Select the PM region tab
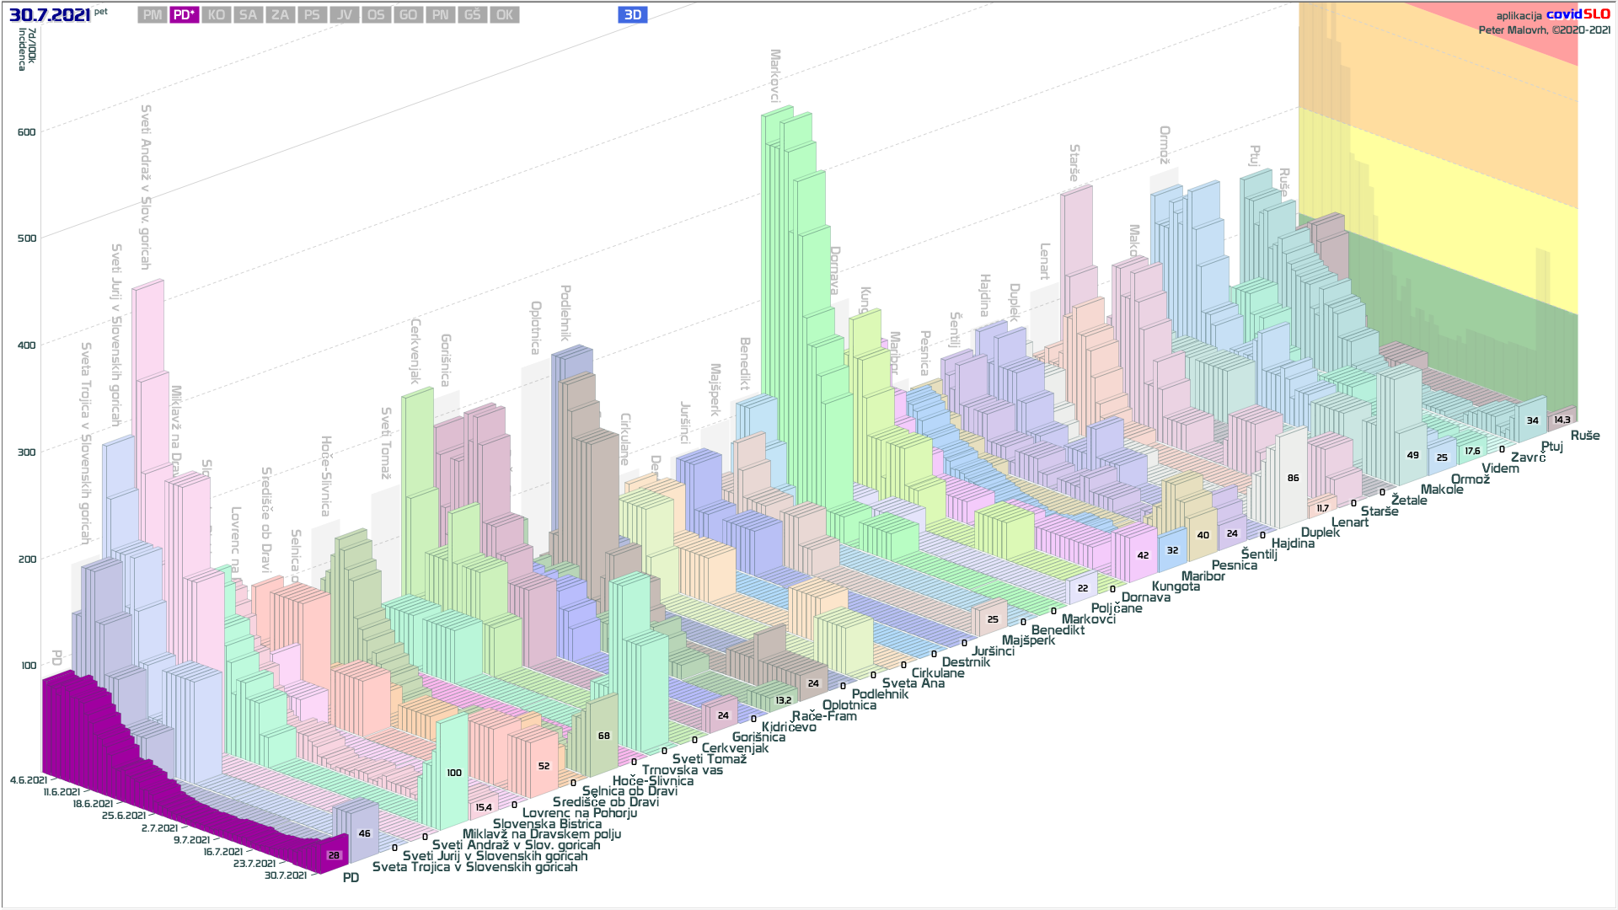 tap(153, 15)
